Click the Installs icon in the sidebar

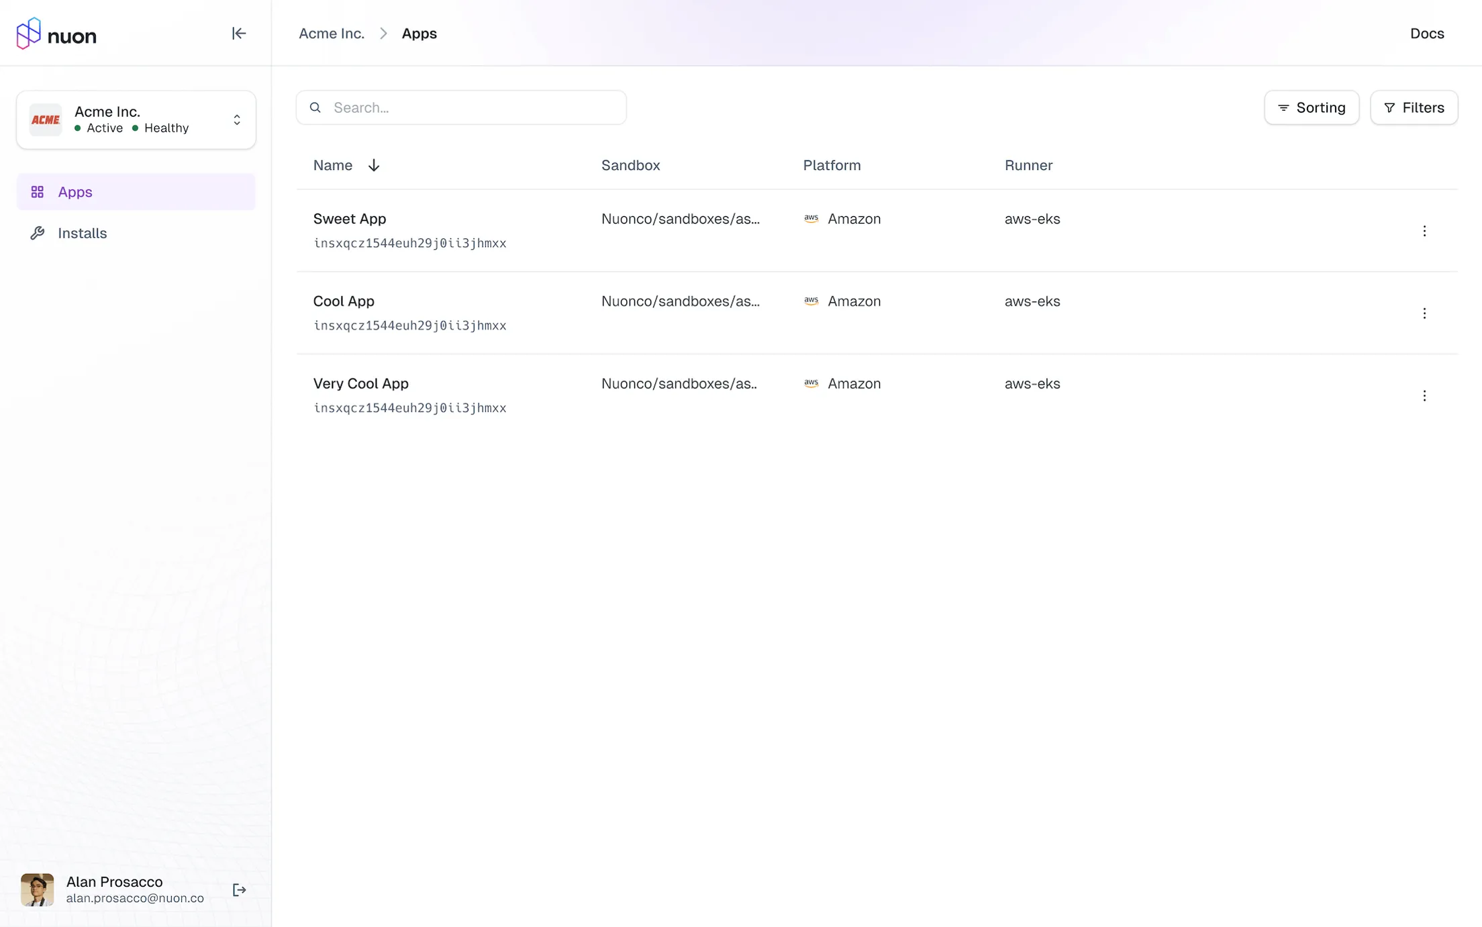[38, 232]
